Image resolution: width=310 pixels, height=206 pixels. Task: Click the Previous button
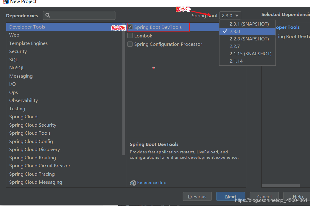tap(197, 196)
